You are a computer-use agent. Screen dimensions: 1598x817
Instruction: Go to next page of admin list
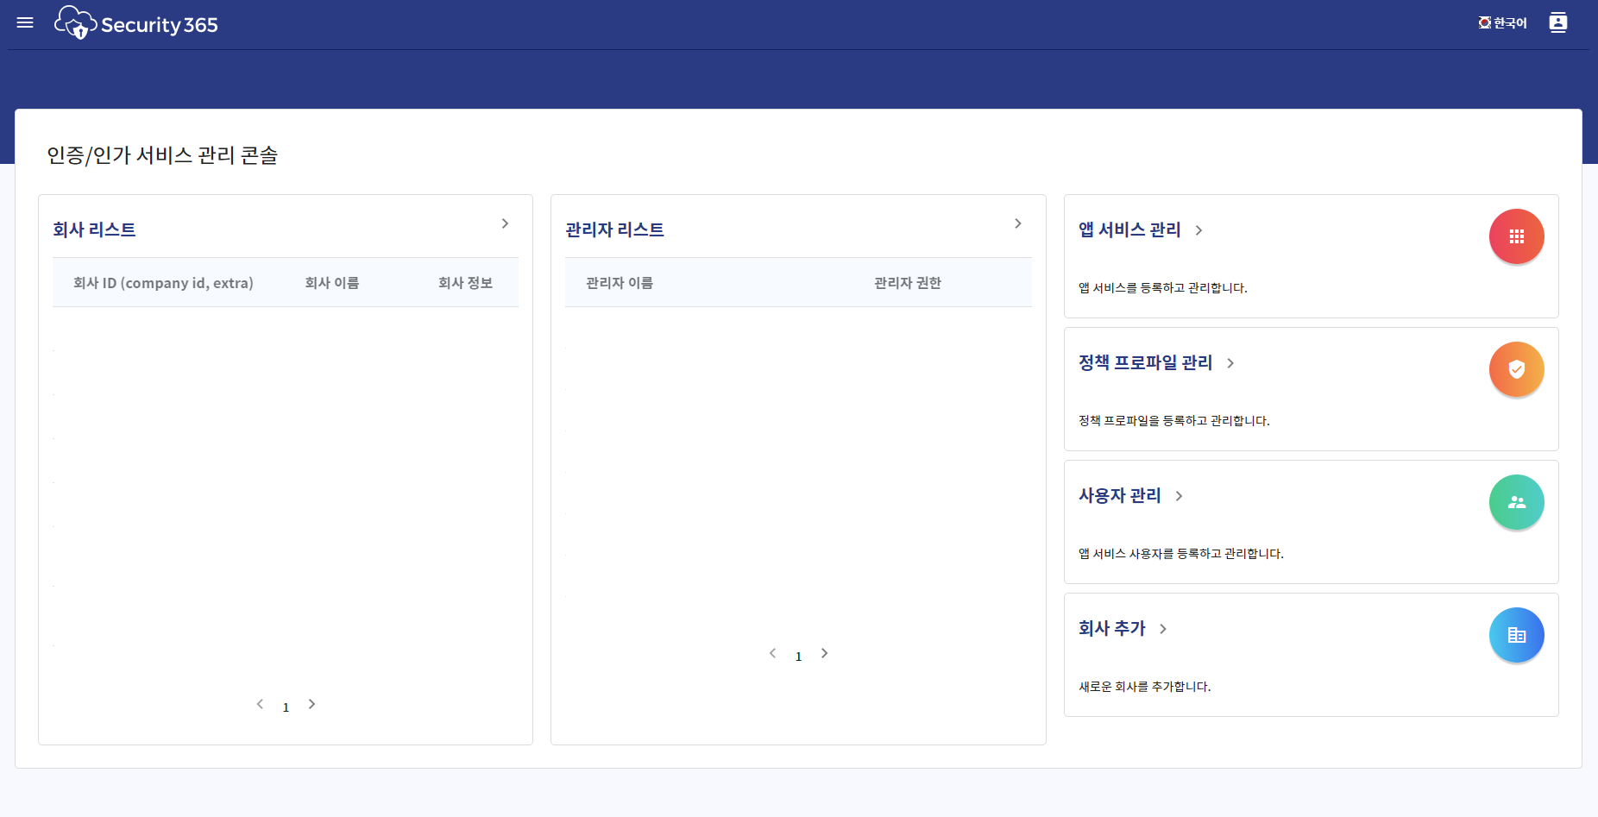tap(824, 653)
